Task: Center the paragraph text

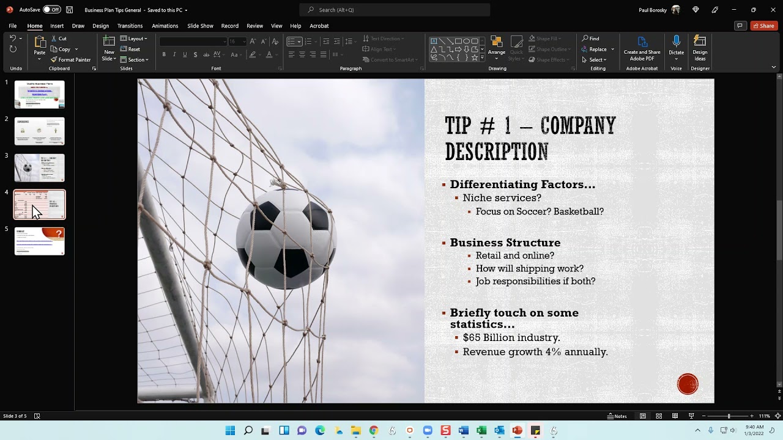Action: (302, 54)
